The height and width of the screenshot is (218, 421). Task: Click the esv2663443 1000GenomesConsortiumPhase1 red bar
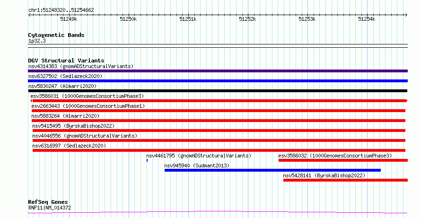coord(219,111)
